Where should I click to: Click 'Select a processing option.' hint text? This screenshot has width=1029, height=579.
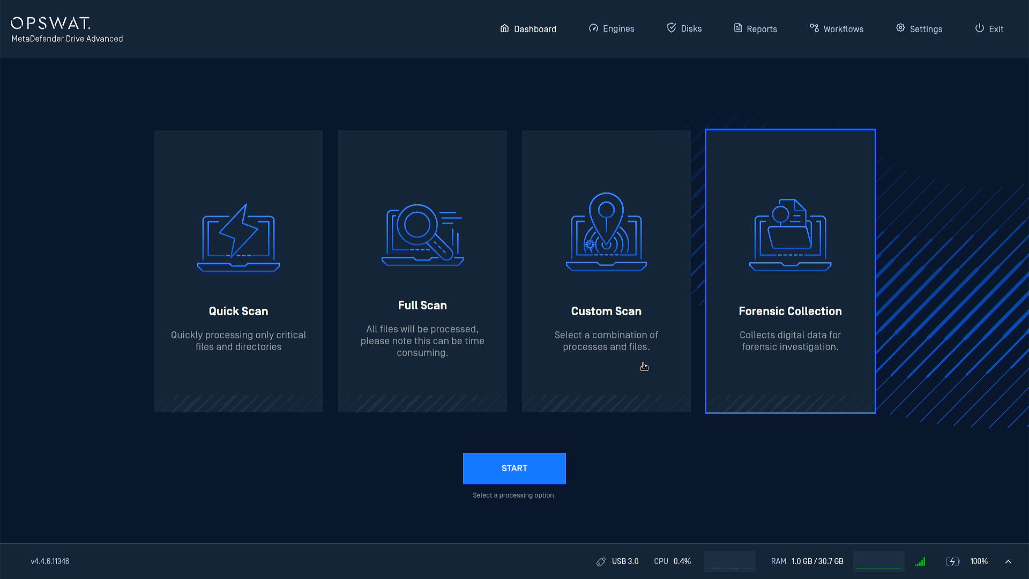(x=514, y=495)
